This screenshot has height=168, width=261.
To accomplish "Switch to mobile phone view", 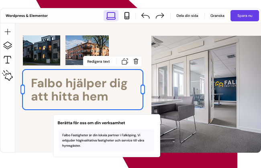I will tap(127, 16).
